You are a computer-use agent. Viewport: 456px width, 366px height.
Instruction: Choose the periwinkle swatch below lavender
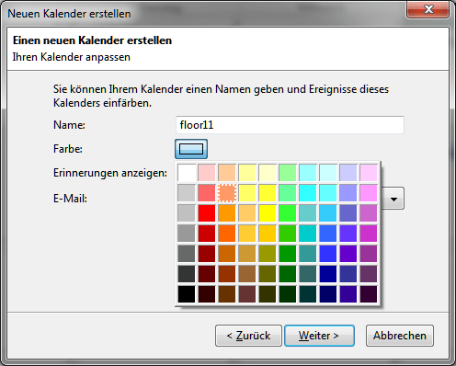click(348, 193)
